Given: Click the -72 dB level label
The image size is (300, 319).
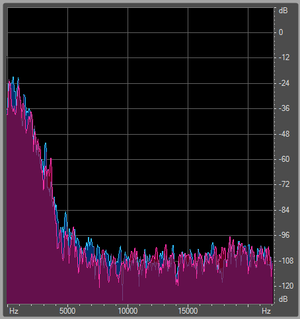Looking at the screenshot, I should click(x=284, y=184).
